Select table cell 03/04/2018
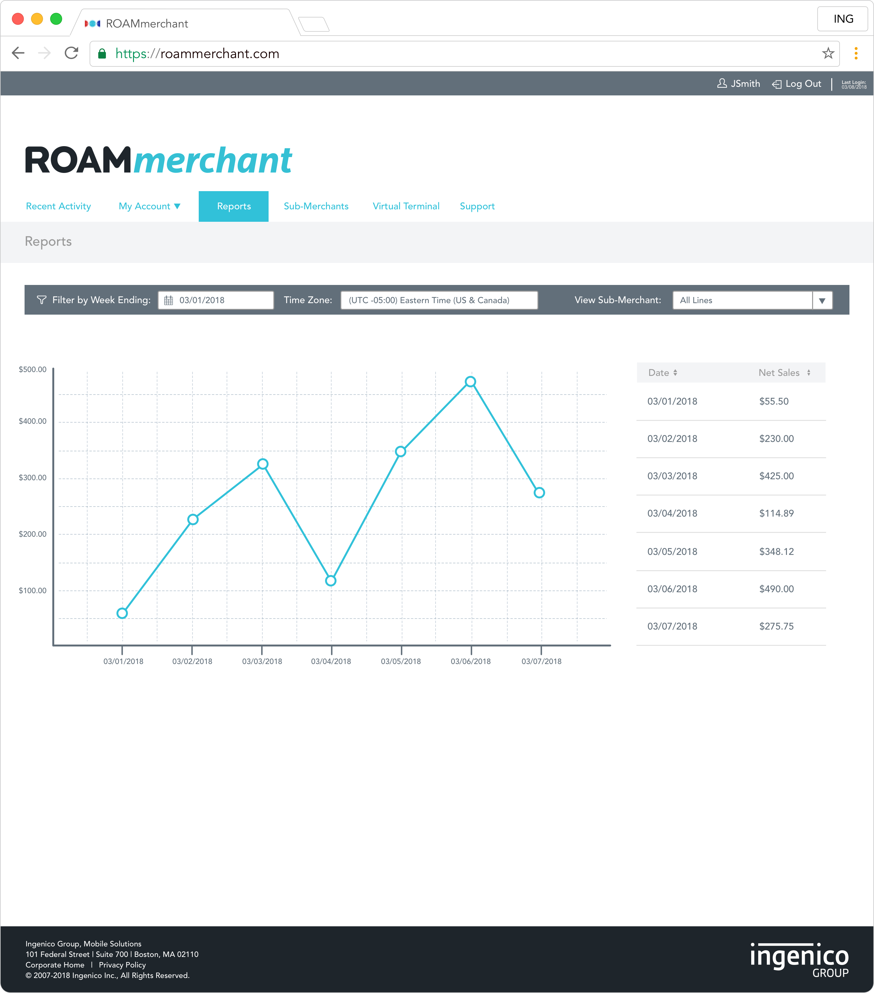 click(672, 513)
